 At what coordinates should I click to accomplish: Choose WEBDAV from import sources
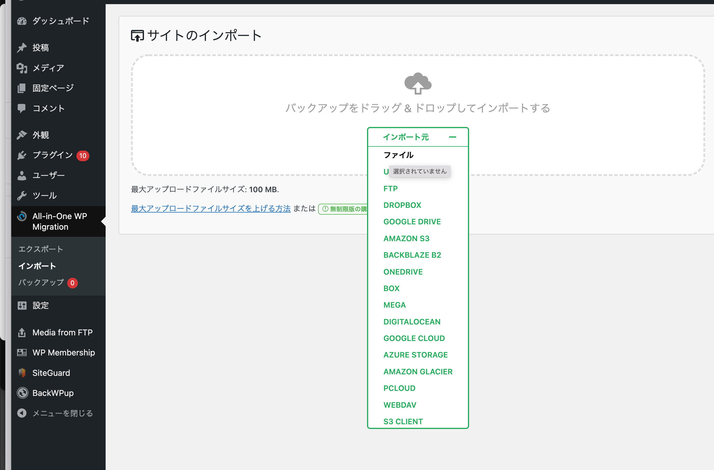400,404
